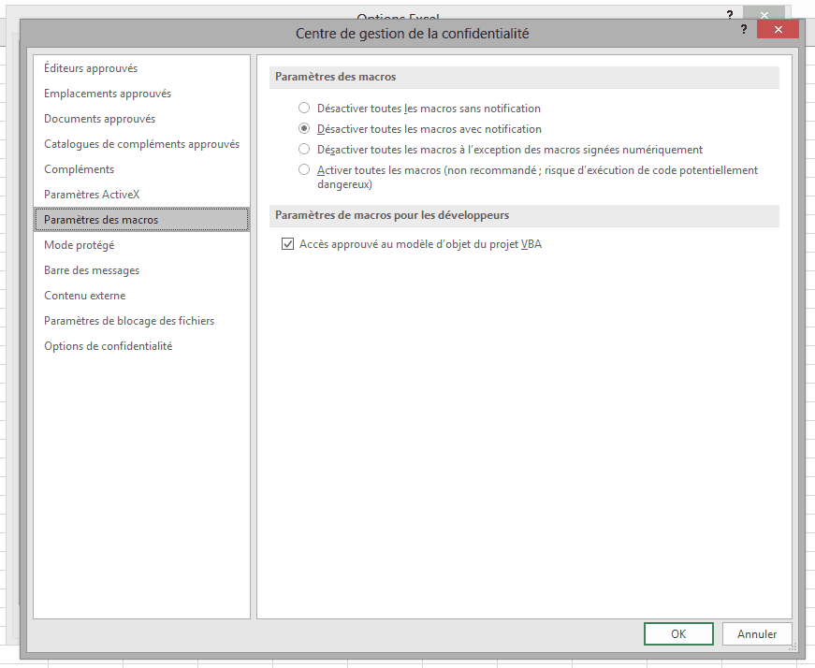815x668 pixels.
Task: Click the Annuler button
Action: pyautogui.click(x=757, y=633)
